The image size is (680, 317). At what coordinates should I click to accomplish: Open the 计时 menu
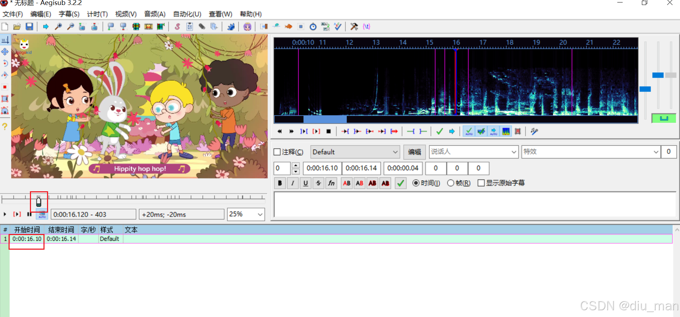click(x=97, y=14)
